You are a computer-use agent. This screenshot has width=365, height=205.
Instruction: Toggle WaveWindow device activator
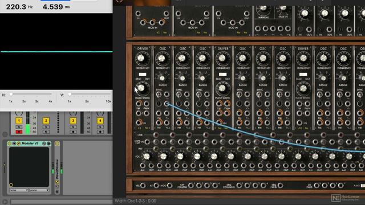click(x=57, y=143)
